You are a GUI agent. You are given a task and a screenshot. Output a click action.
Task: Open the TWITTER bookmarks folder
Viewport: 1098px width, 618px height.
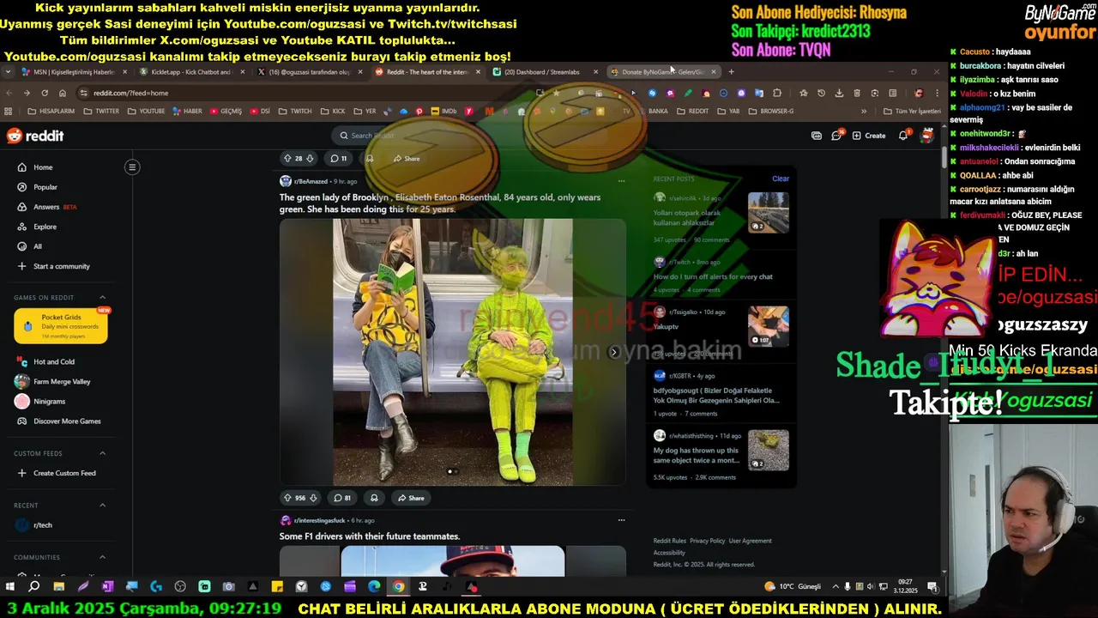click(101, 111)
